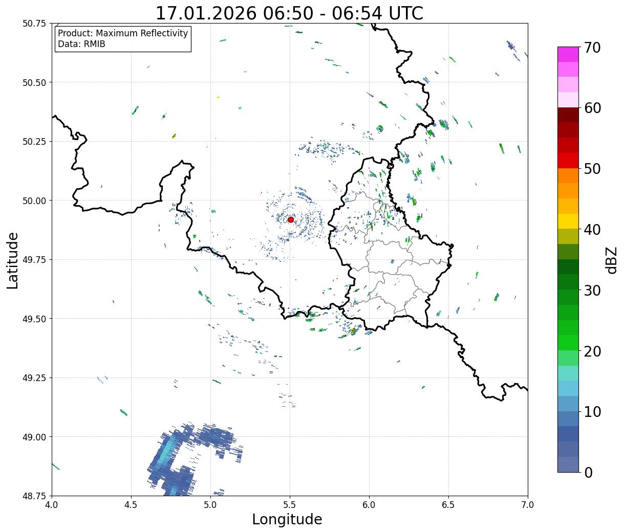Image resolution: width=624 pixels, height=532 pixels.
Task: Click the colorbar tick label 50
Action: [x=592, y=169]
